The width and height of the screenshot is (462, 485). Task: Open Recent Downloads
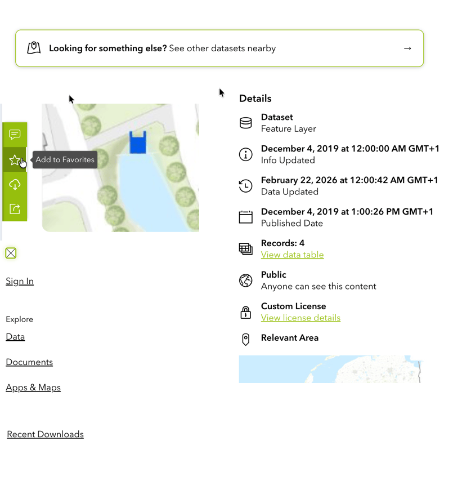tap(45, 434)
